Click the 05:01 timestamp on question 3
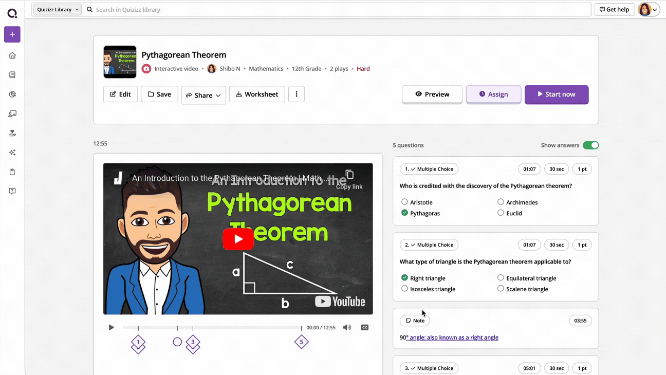 tap(529, 368)
